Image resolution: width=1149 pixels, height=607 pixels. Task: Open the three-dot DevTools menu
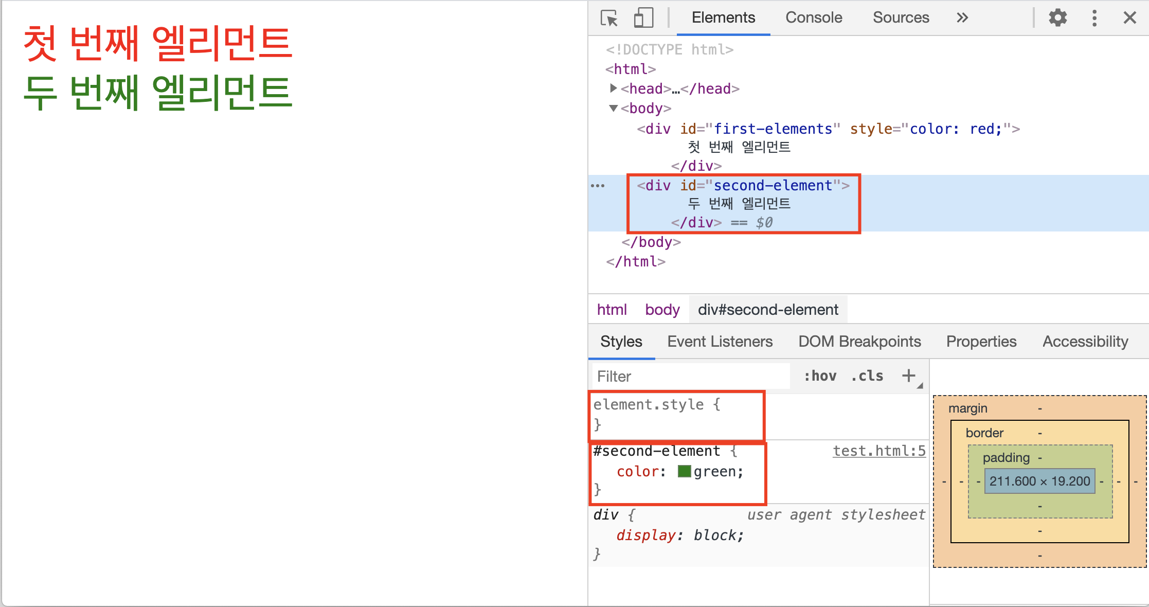pyautogui.click(x=1094, y=18)
